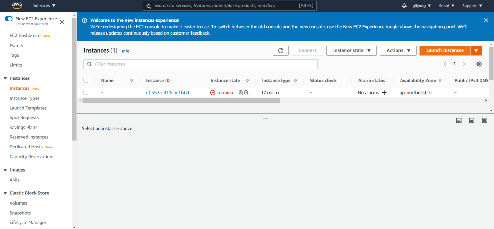Select the i-0352cc911cae1f47f row checkbox
The width and height of the screenshot is (494, 229).
point(86,92)
